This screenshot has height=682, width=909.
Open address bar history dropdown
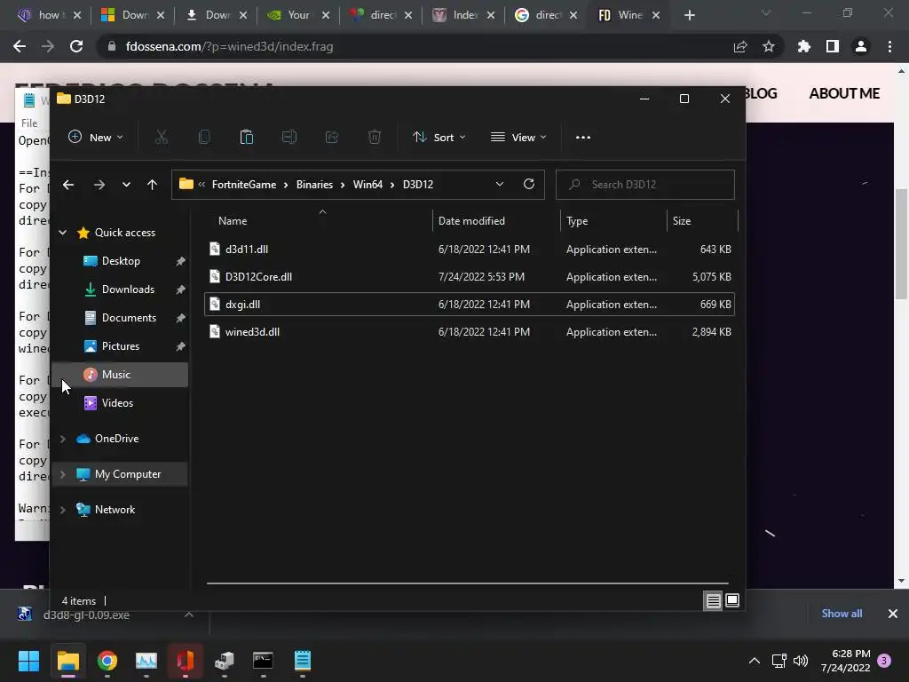tap(499, 184)
